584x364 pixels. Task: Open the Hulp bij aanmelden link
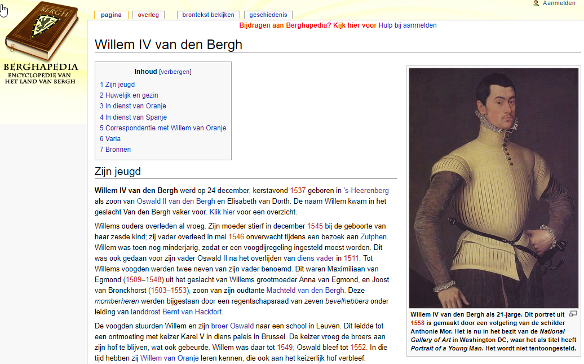point(408,25)
